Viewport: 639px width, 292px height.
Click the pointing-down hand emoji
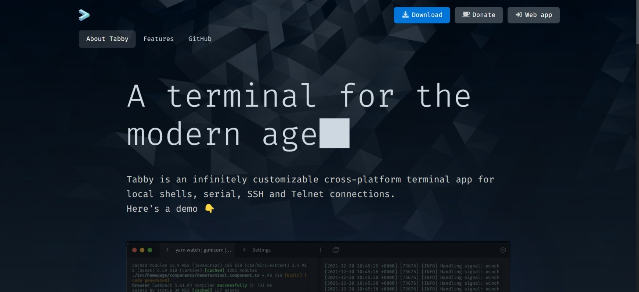(x=209, y=208)
